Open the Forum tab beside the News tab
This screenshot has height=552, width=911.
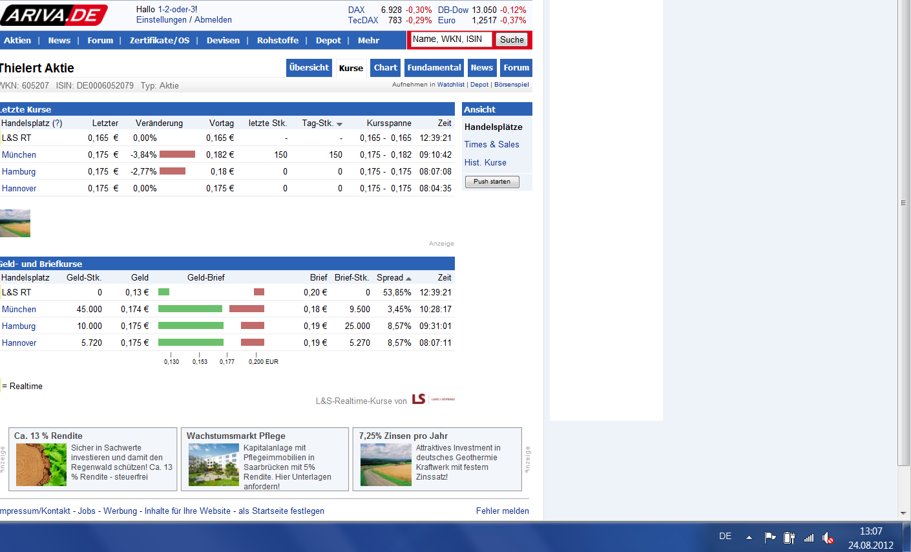tap(516, 68)
